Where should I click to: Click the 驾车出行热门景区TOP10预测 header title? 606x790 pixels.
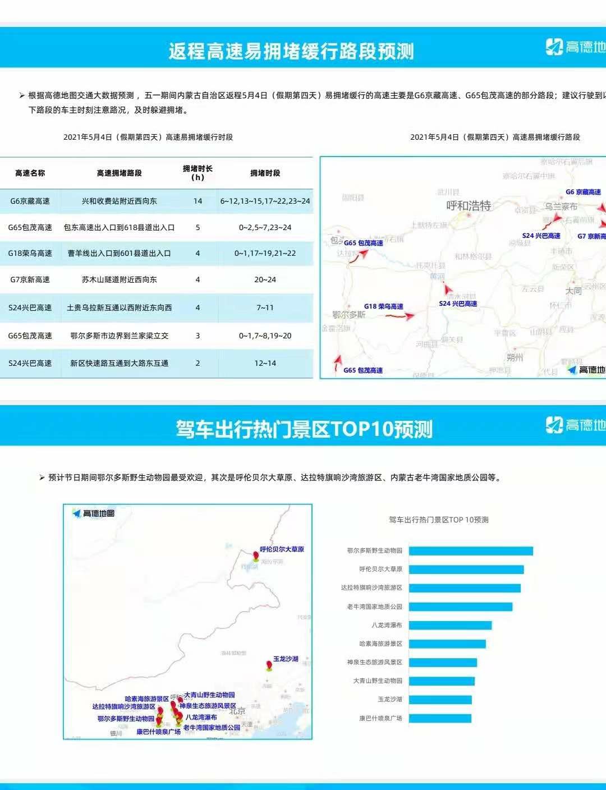pos(304,429)
